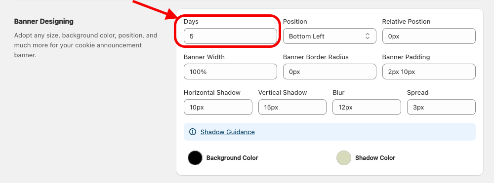Click the Shadow Color text label
Image resolution: width=494 pixels, height=183 pixels.
click(x=375, y=158)
